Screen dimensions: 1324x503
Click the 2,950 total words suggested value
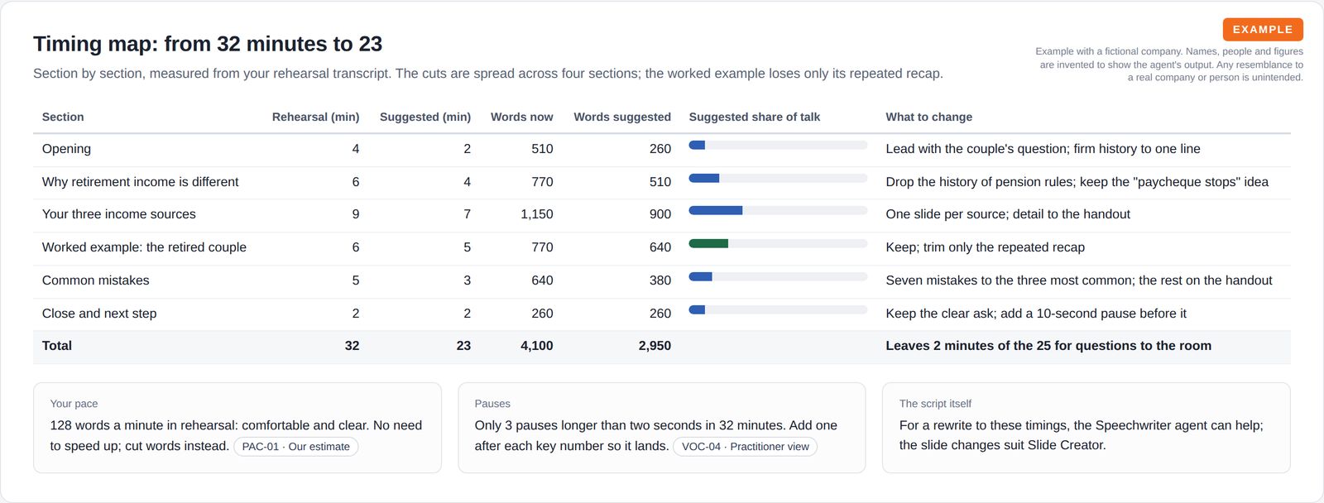[655, 346]
